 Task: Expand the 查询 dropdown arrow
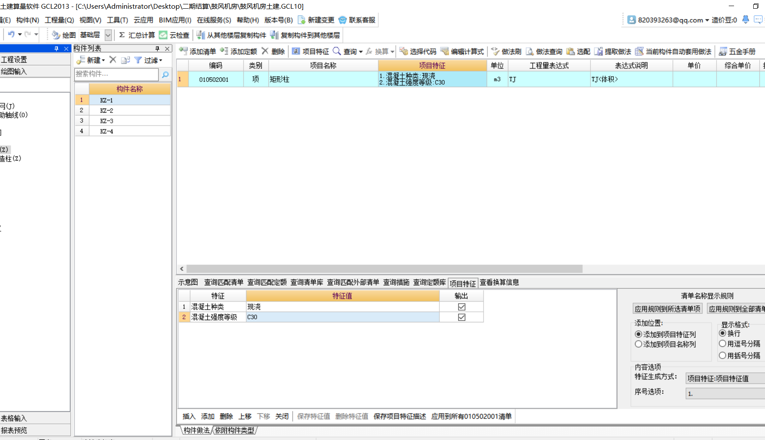click(361, 52)
